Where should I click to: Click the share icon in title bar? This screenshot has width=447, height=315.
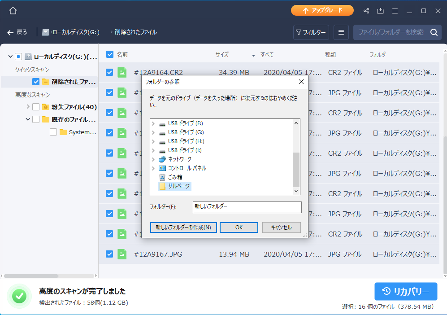pyautogui.click(x=366, y=11)
